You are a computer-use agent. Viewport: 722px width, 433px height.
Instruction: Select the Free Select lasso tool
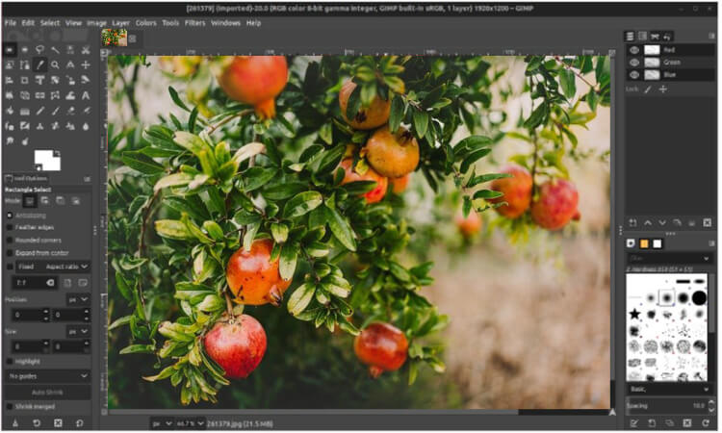pyautogui.click(x=40, y=50)
